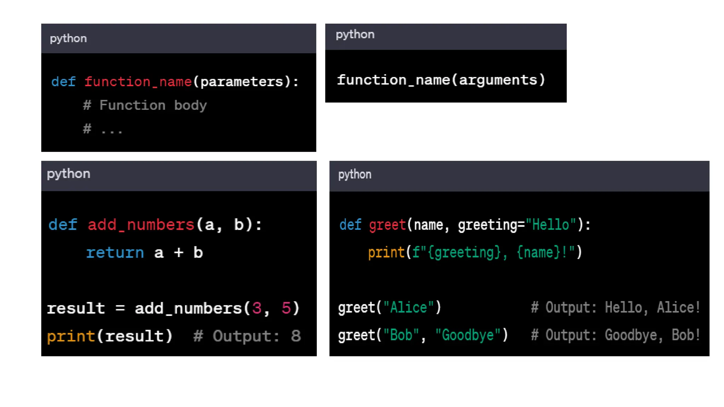Click the "Goodbye" string argument

(x=468, y=335)
